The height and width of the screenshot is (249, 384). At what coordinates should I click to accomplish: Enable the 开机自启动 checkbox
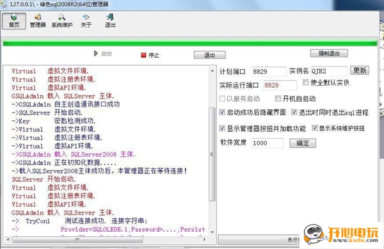tap(278, 99)
